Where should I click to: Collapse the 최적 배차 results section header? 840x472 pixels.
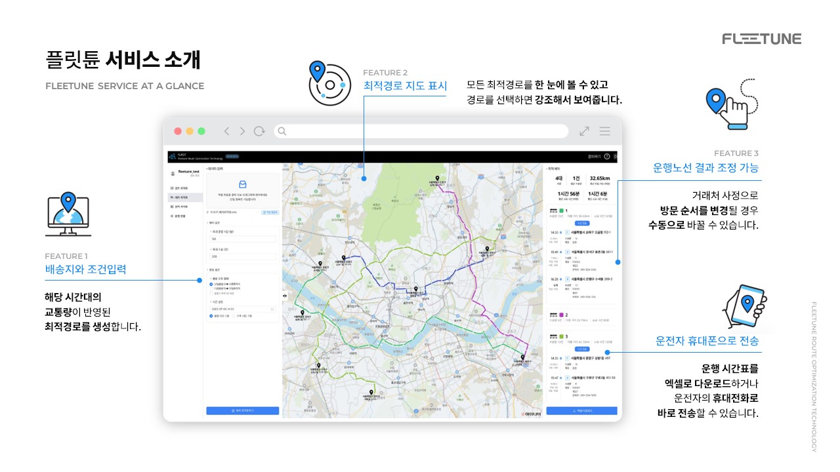pyautogui.click(x=554, y=168)
